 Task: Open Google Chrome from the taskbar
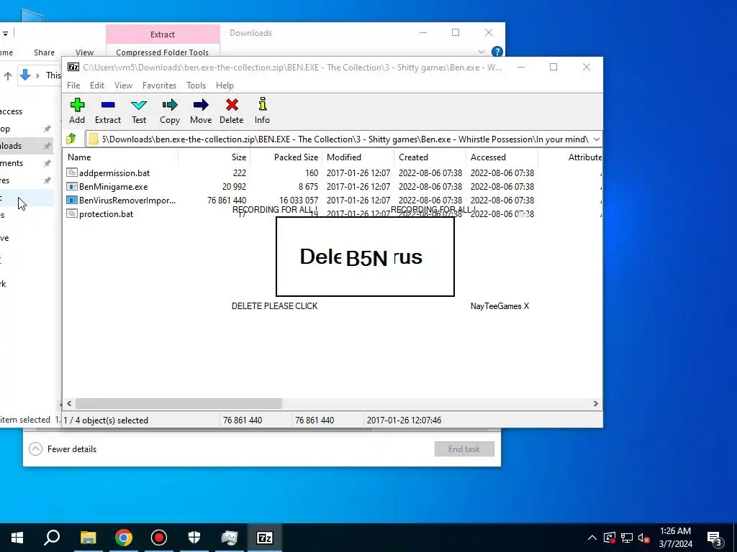124,538
